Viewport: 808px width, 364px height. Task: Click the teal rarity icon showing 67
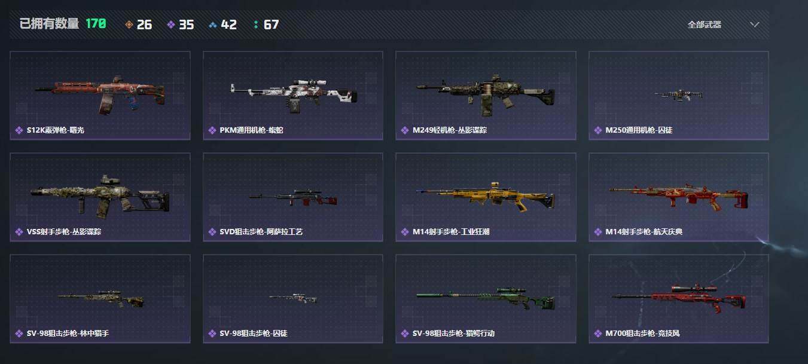[256, 25]
